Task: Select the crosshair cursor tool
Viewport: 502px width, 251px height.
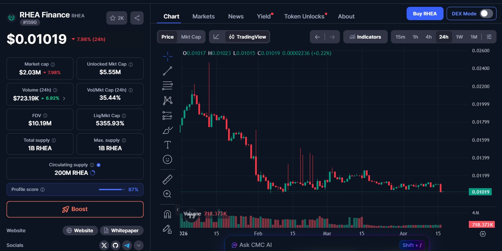Action: coord(168,56)
